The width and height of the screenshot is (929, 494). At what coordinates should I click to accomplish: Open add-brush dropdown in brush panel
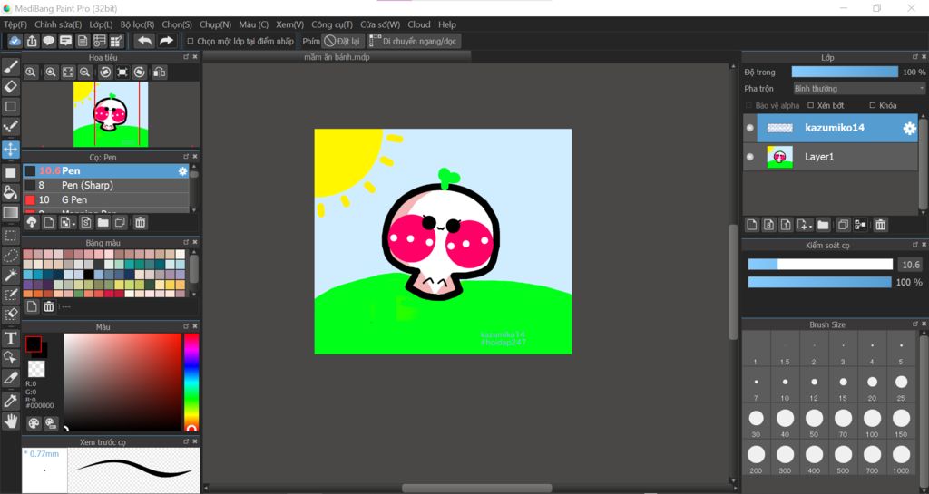pyautogui.click(x=66, y=222)
